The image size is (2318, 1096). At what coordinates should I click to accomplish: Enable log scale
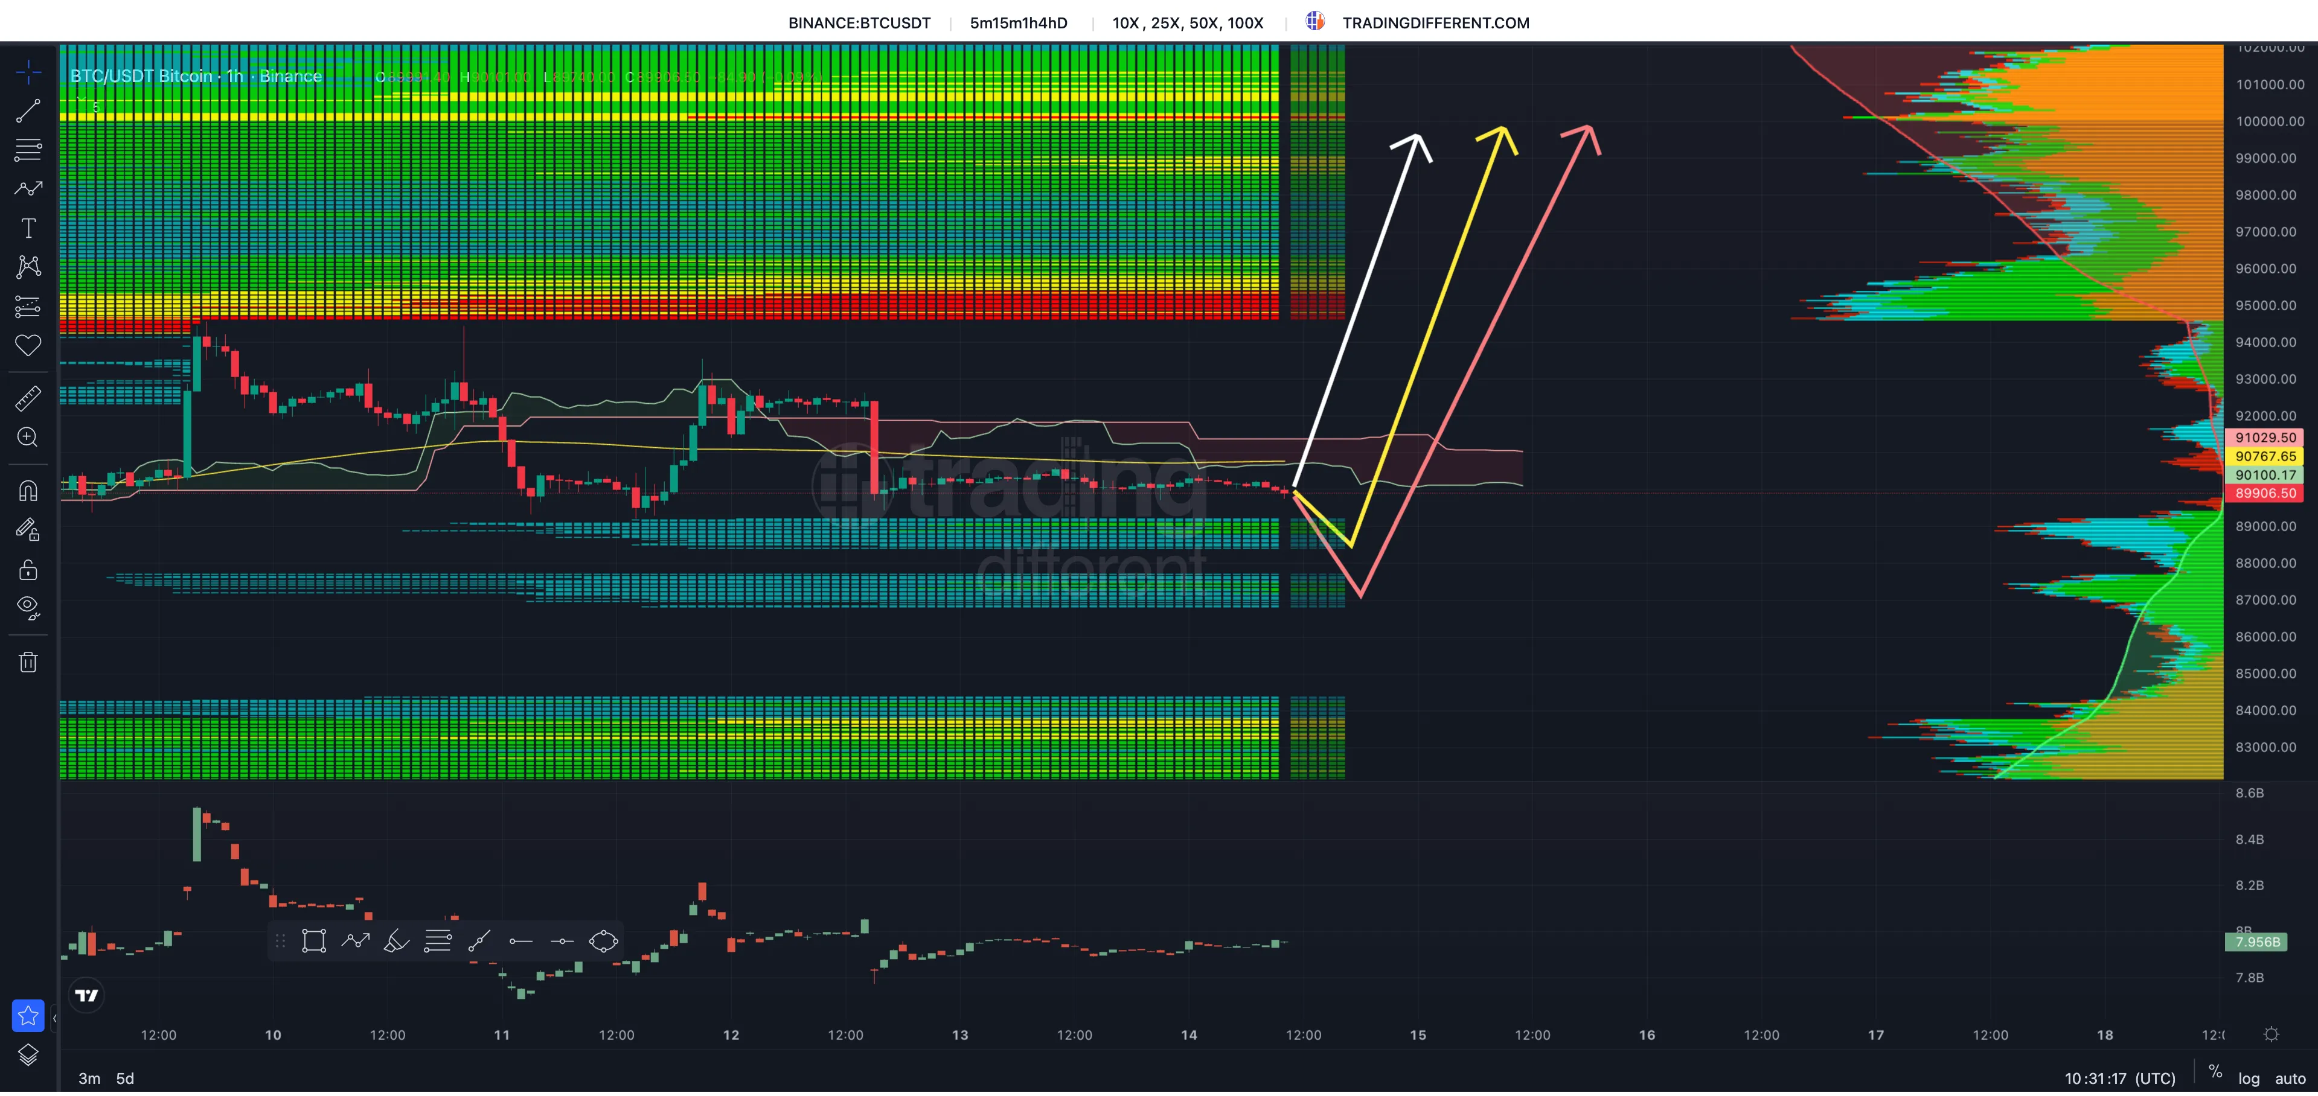(2249, 1078)
